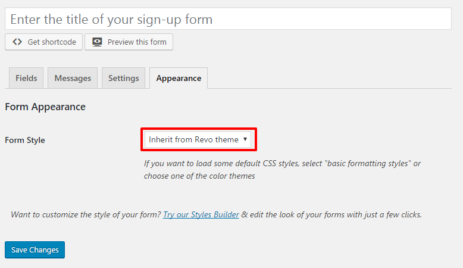Click the Form Style label
This screenshot has width=463, height=268.
click(25, 140)
